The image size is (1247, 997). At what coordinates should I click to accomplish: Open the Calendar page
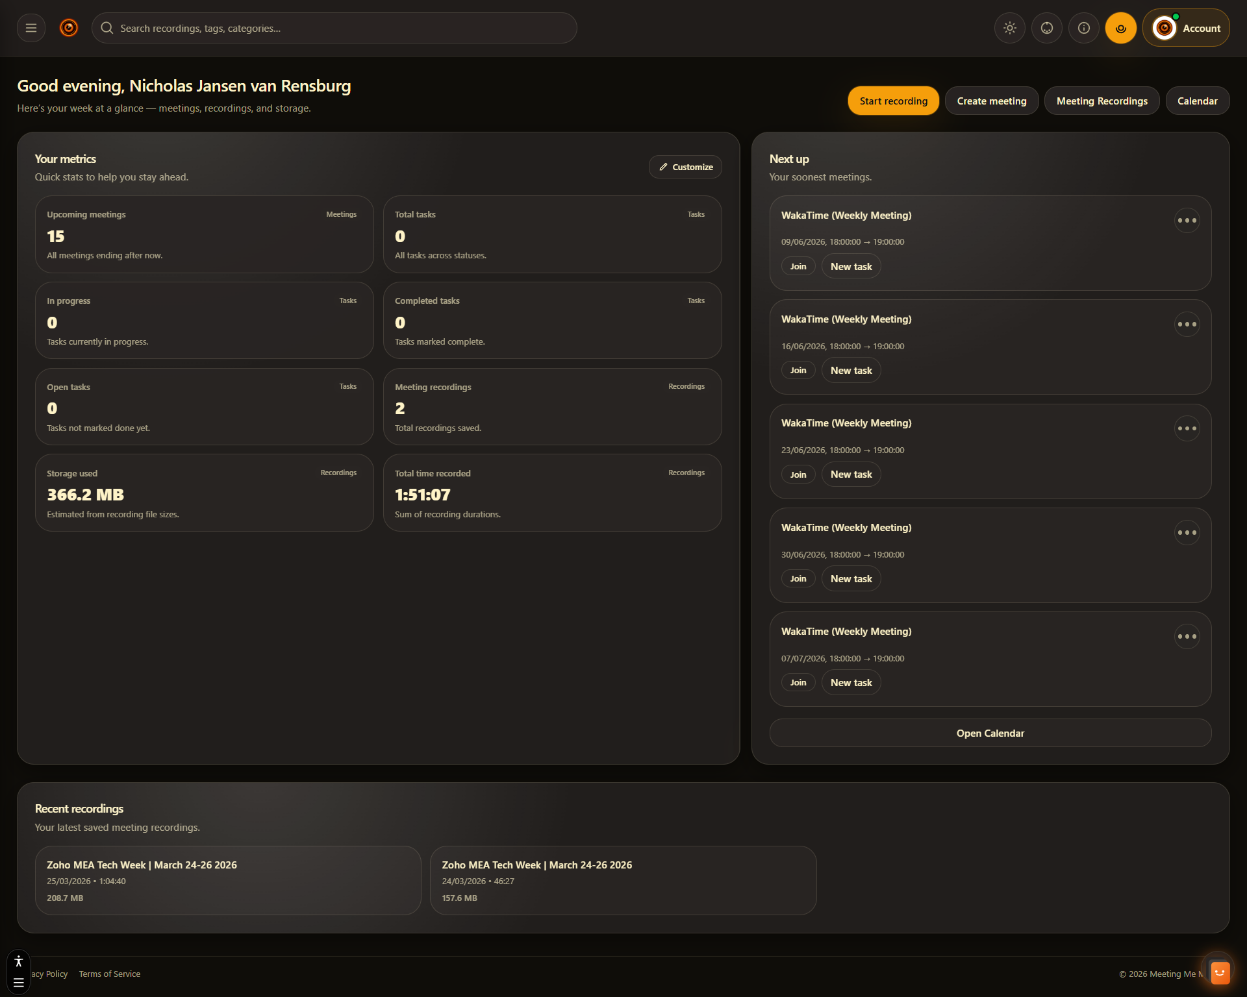pyautogui.click(x=1197, y=101)
